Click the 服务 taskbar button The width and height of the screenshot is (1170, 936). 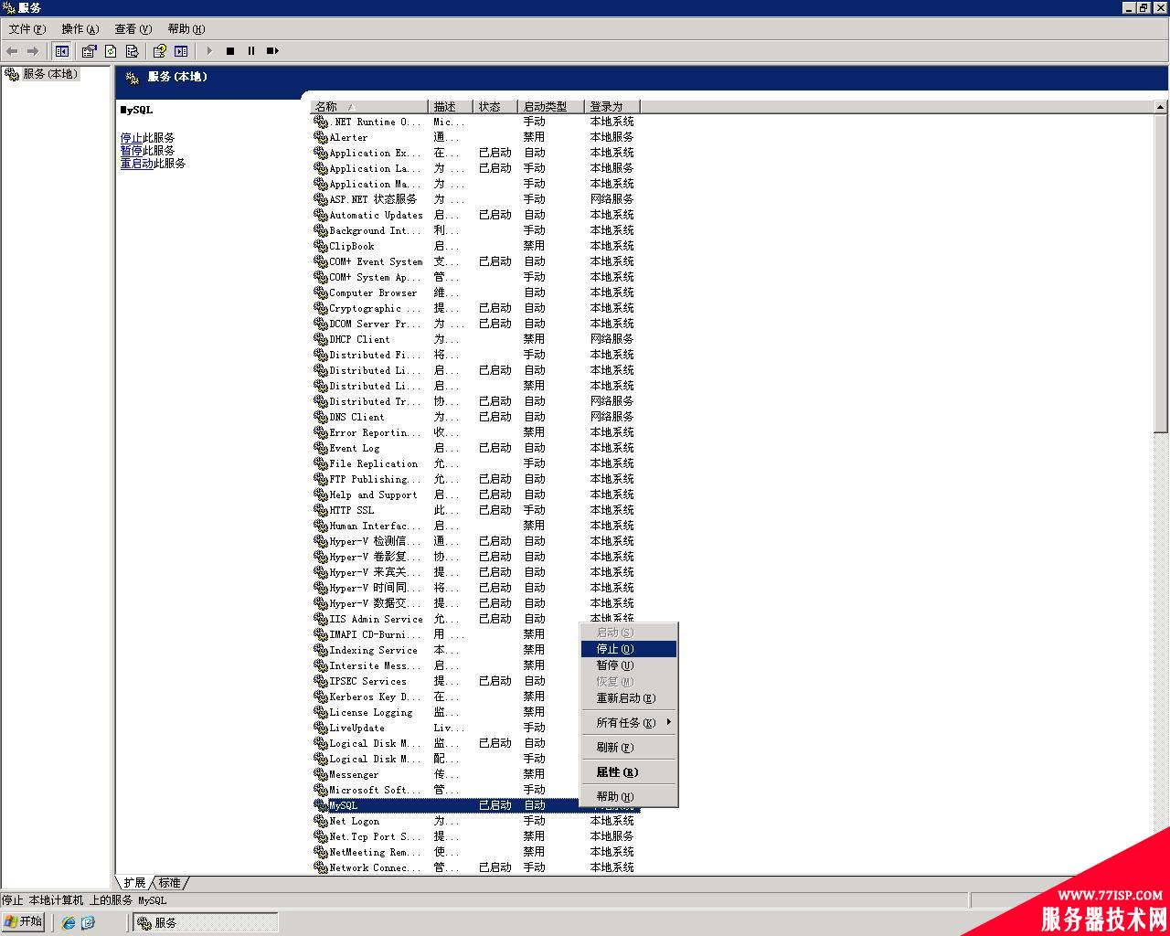point(206,923)
